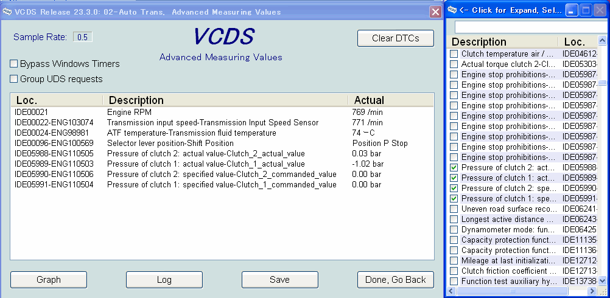The image size is (610, 298).
Task: Click the VCDS icon in main title bar
Action: (x=7, y=12)
